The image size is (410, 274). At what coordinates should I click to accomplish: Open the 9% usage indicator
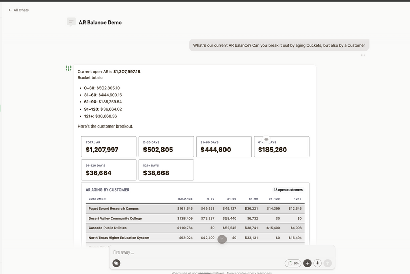(293, 263)
